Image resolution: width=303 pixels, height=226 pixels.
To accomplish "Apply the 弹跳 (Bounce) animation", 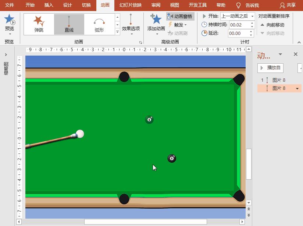I will click(39, 23).
